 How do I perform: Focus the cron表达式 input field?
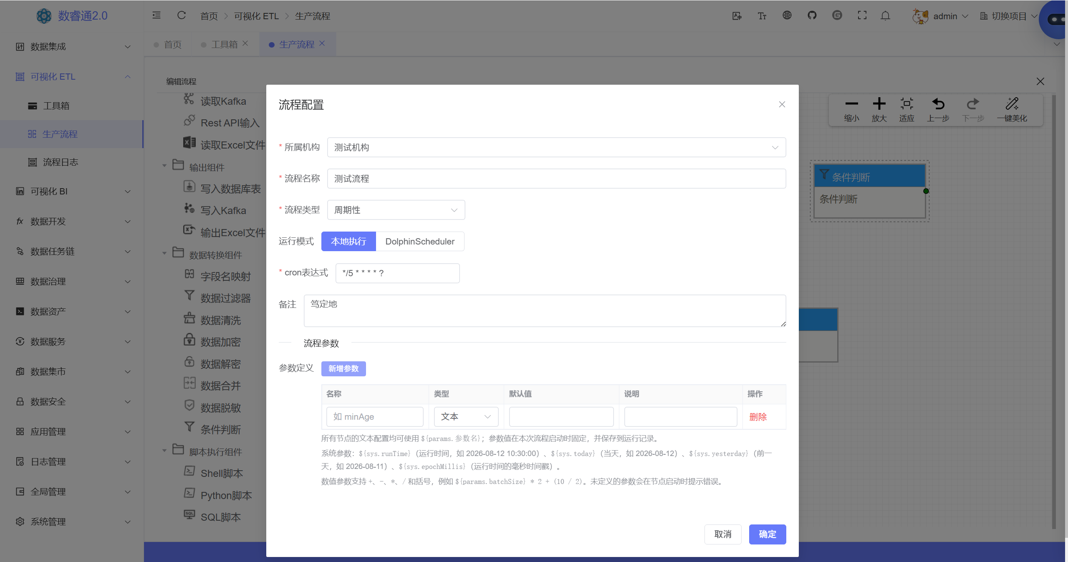click(397, 273)
